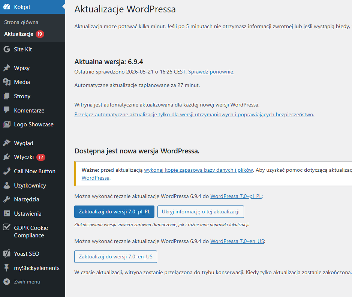Image resolution: width=352 pixels, height=297 pixels.
Task: Click Zaktualizuj do wersji 7.0–en_US button
Action: (x=115, y=256)
